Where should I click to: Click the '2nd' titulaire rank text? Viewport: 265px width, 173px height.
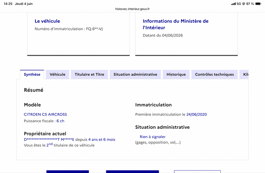pyautogui.click(x=49, y=145)
